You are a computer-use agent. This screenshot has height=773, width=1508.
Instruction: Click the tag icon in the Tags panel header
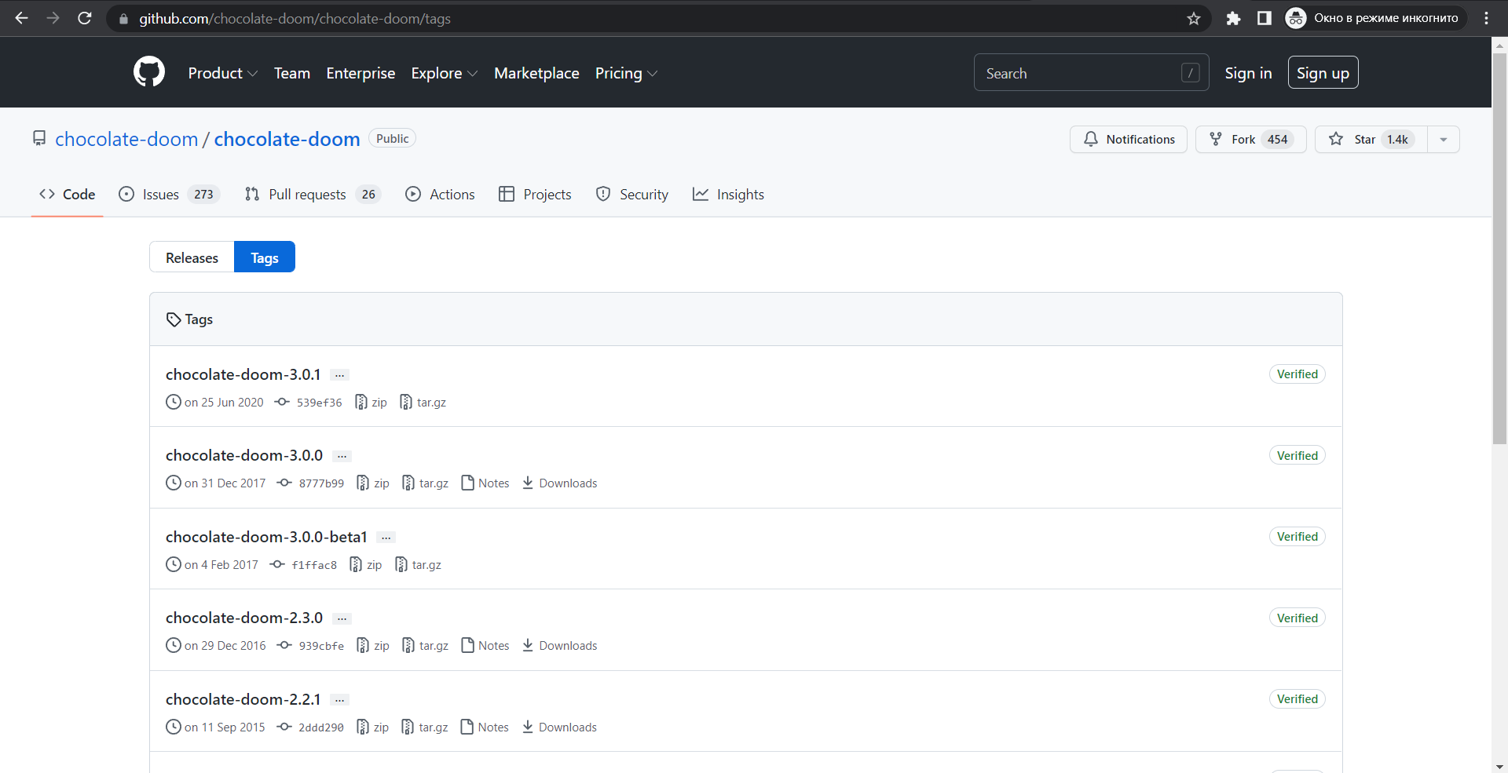(174, 319)
